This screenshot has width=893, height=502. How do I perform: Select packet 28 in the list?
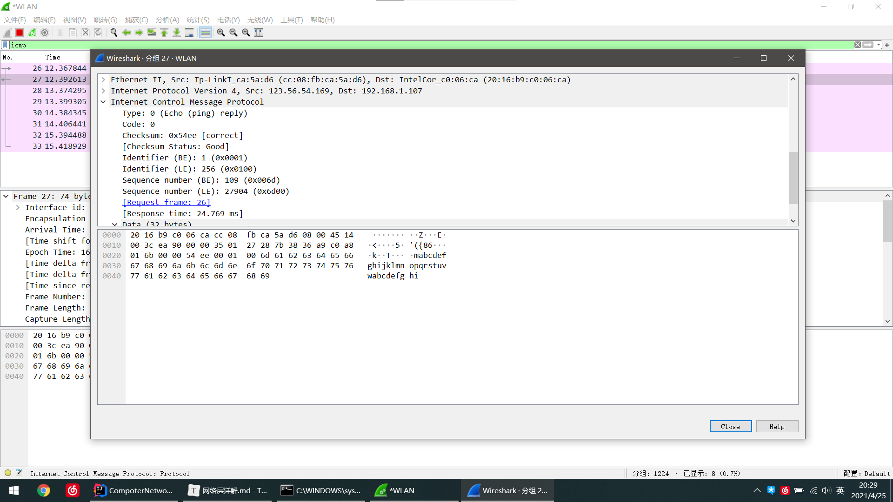(x=46, y=91)
